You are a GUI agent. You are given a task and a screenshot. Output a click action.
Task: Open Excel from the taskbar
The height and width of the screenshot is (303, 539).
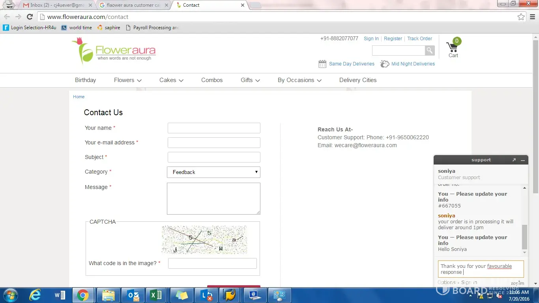[x=156, y=295]
